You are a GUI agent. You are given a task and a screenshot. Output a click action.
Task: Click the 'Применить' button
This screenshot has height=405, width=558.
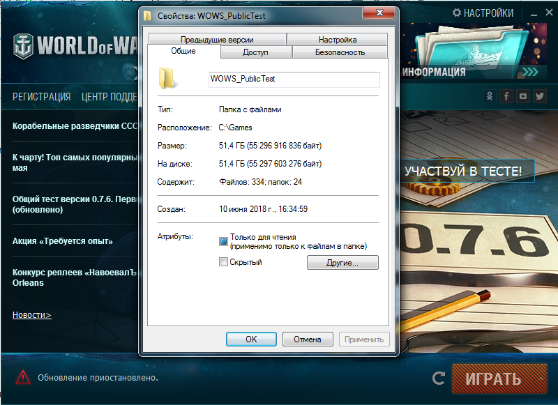364,339
